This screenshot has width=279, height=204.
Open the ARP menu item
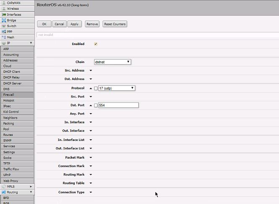pos(17,49)
